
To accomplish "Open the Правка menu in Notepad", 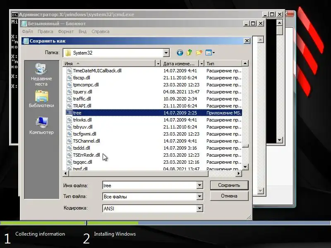I will 45,31.
